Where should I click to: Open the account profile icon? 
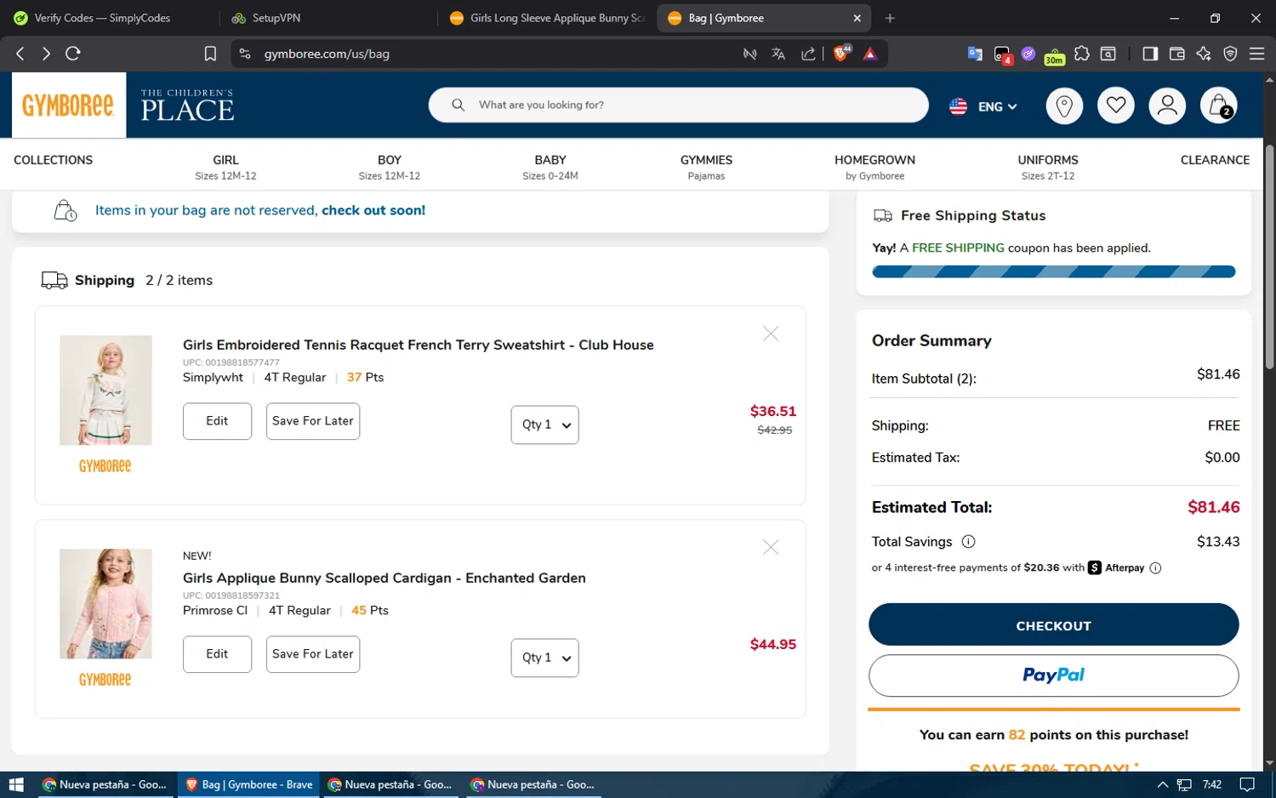(x=1167, y=106)
